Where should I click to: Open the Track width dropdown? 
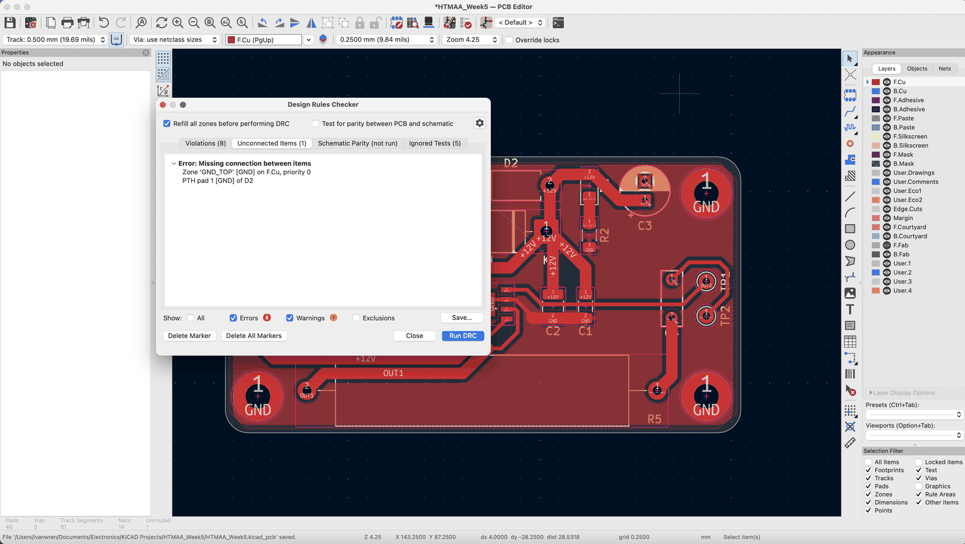[55, 40]
